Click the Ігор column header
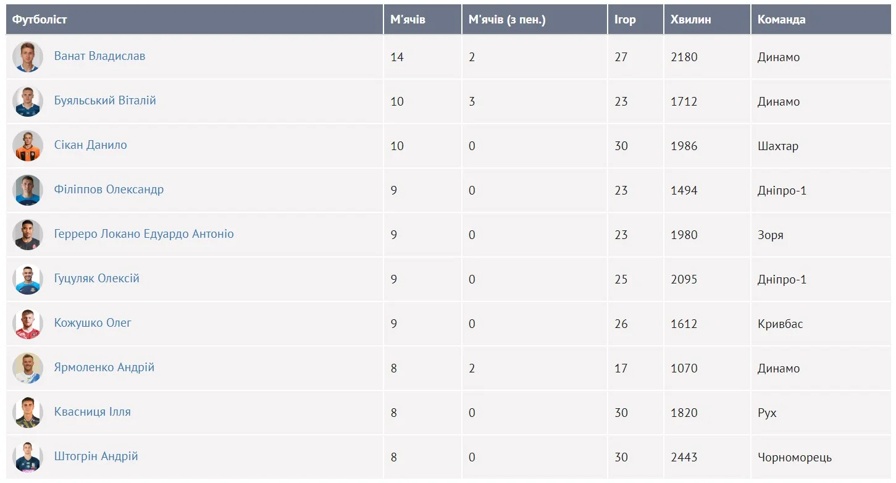 point(625,20)
